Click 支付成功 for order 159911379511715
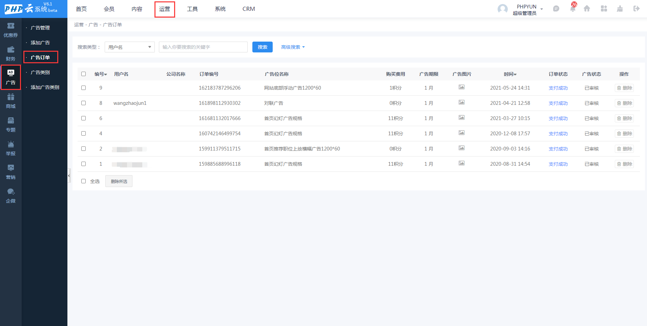This screenshot has height=326, width=647. pyautogui.click(x=558, y=149)
